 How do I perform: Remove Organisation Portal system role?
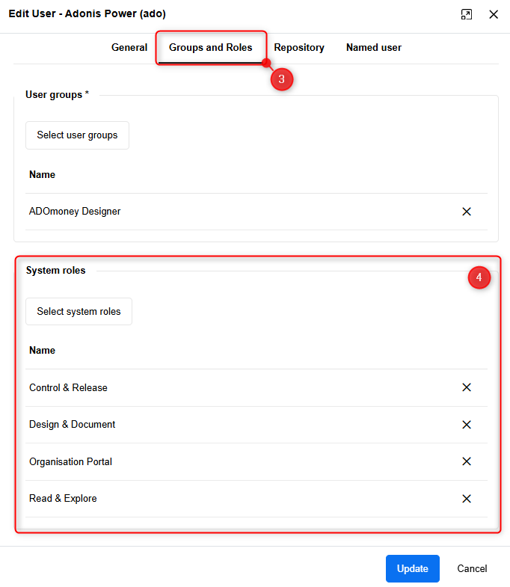pos(466,461)
